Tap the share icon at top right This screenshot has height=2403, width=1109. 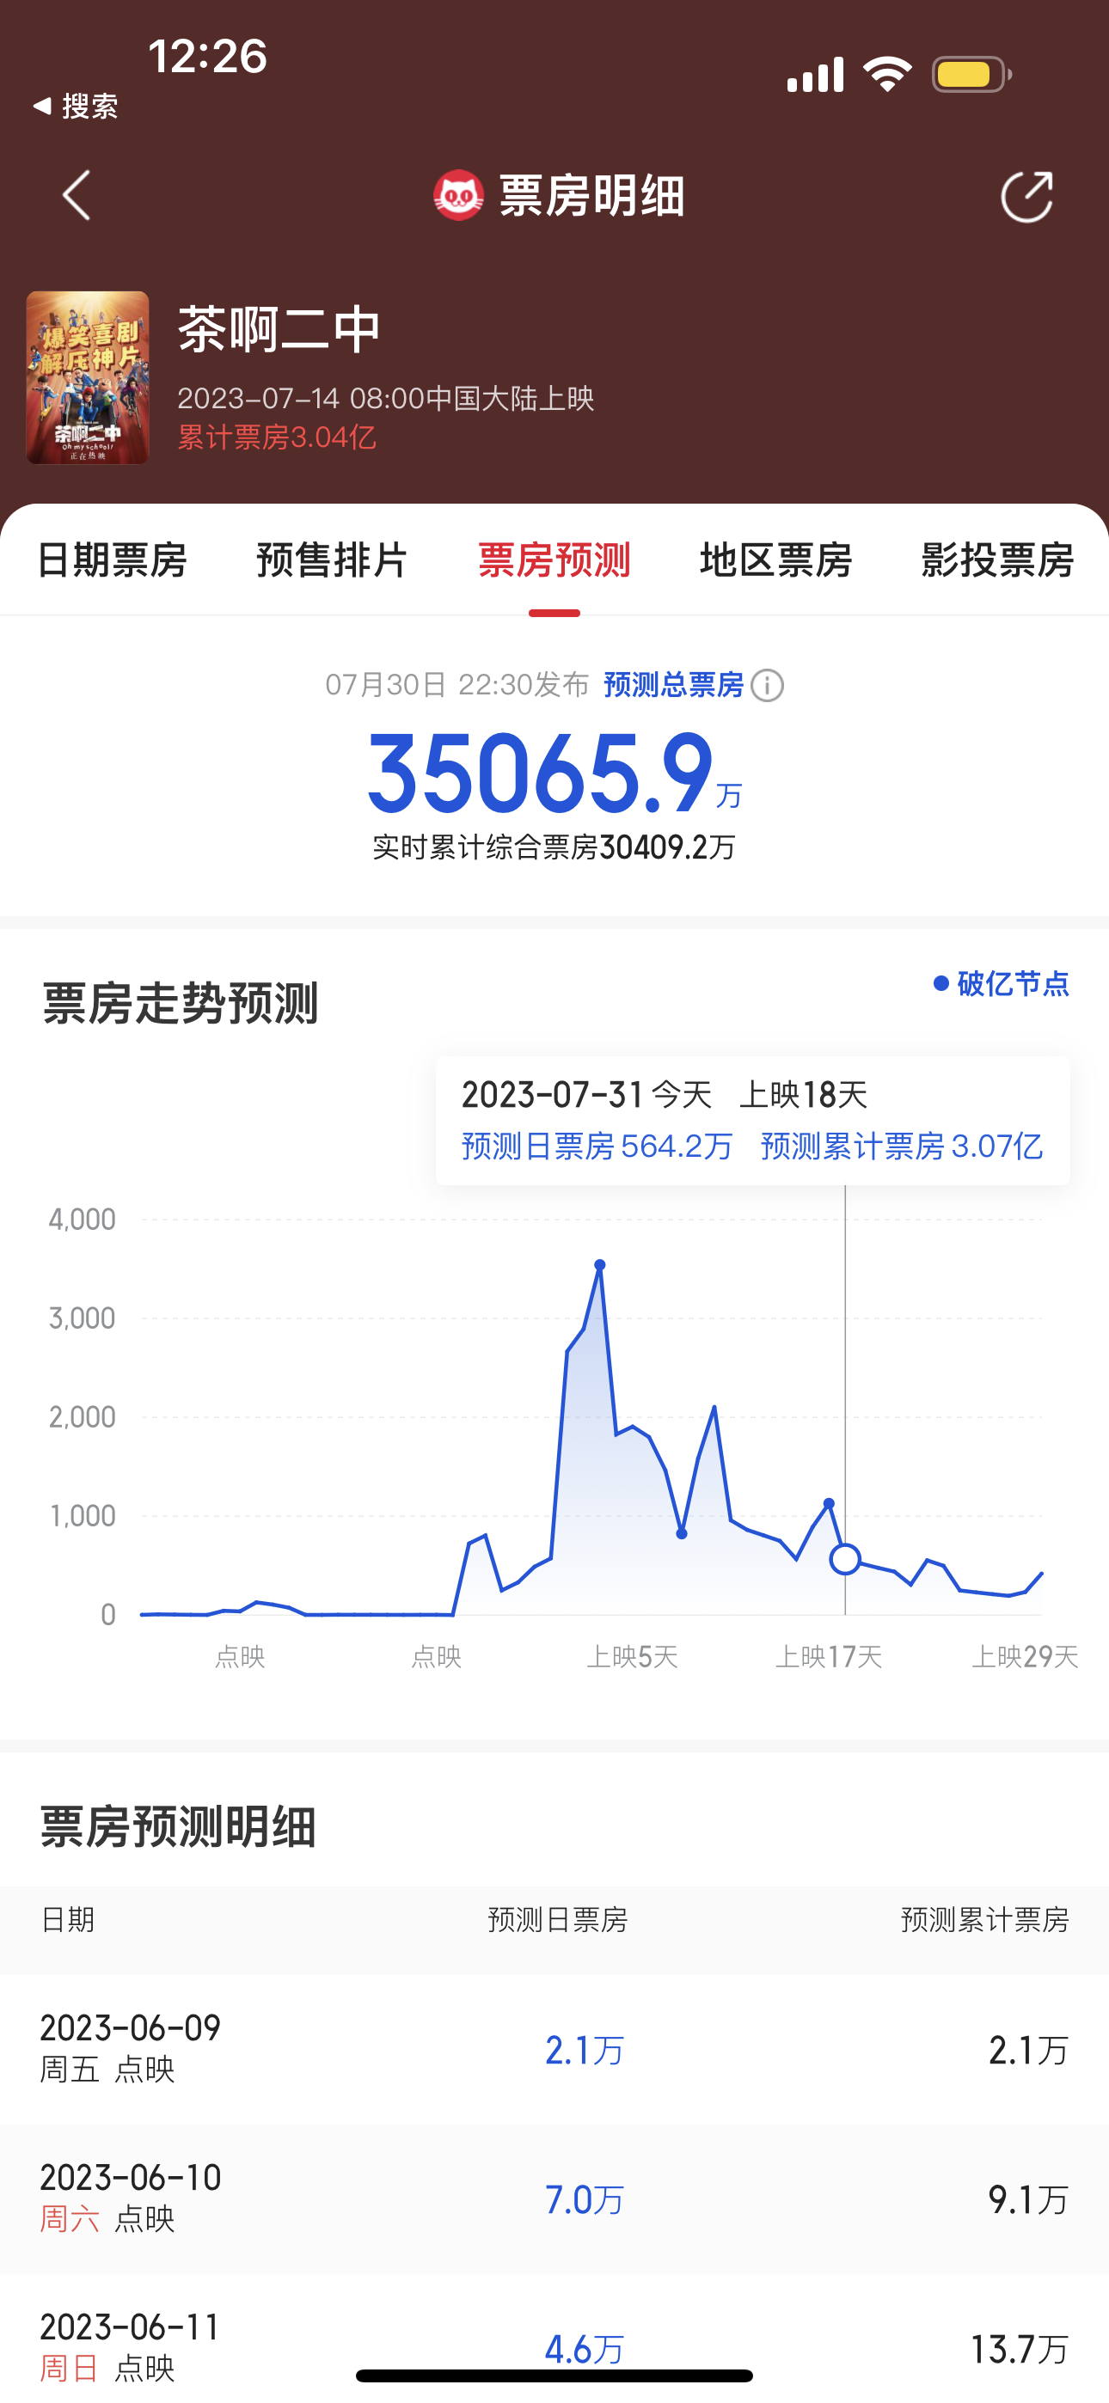(1026, 196)
